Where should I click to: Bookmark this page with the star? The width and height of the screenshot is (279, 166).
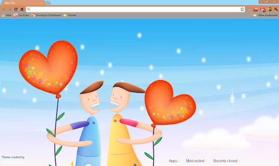[242, 9]
